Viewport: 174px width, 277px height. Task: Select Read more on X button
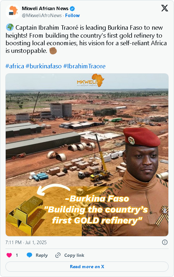(x=87, y=267)
